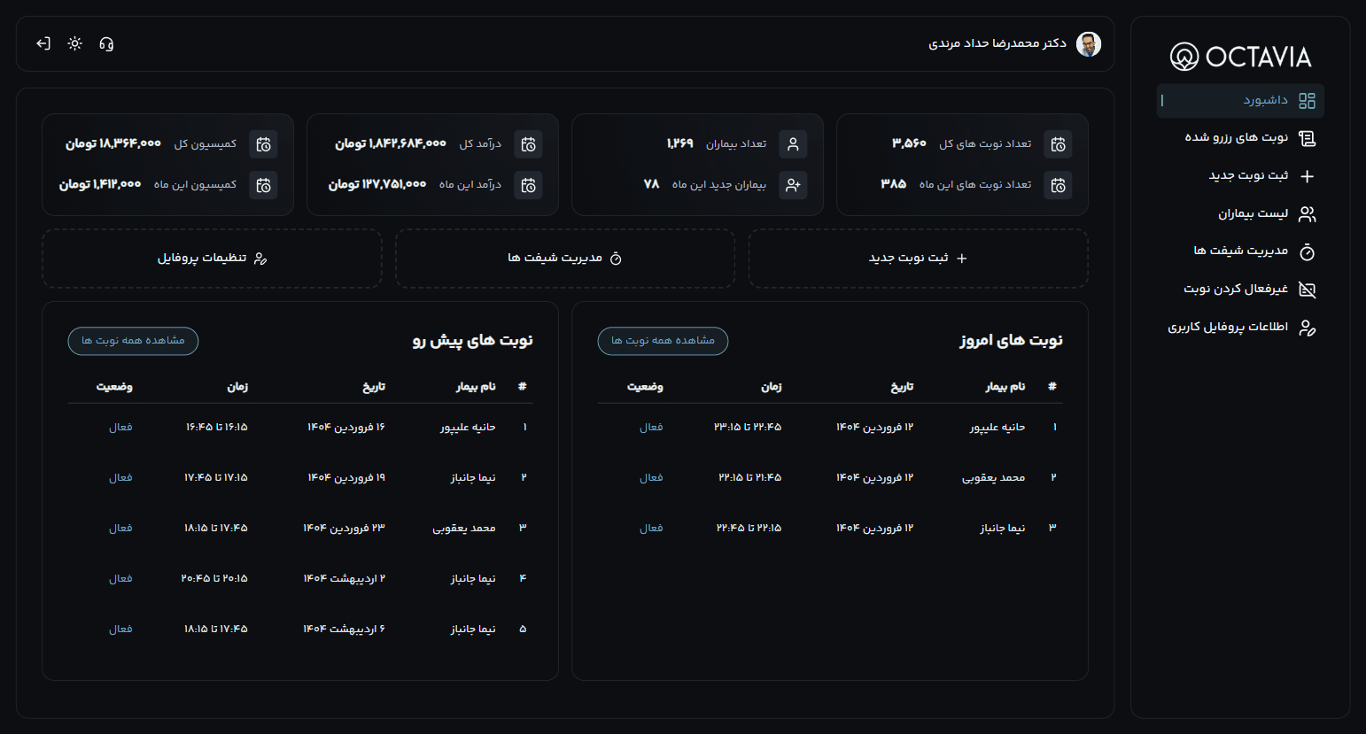Click the calendar icon beside total income
Image resolution: width=1366 pixels, height=734 pixels.
click(x=528, y=143)
